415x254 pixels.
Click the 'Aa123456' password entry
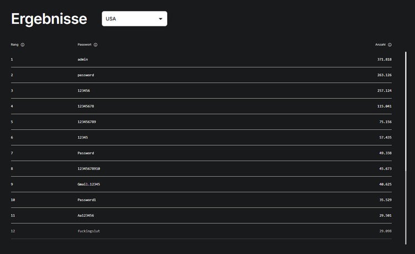pyautogui.click(x=86, y=215)
